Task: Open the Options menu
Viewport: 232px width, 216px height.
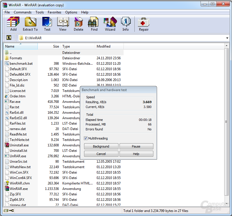Action: (71, 12)
